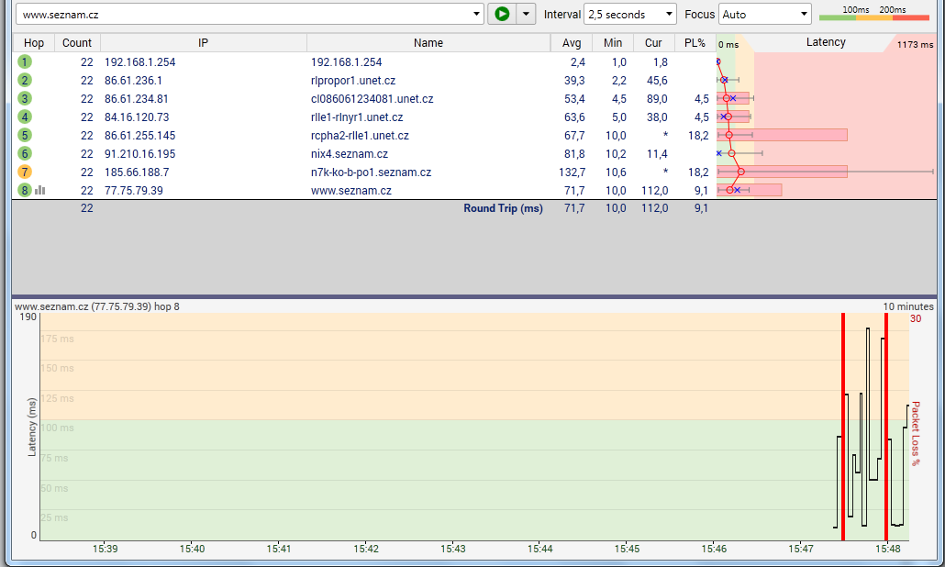Click the Latency graph column header
Screen dimensions: 945x567
click(x=825, y=42)
